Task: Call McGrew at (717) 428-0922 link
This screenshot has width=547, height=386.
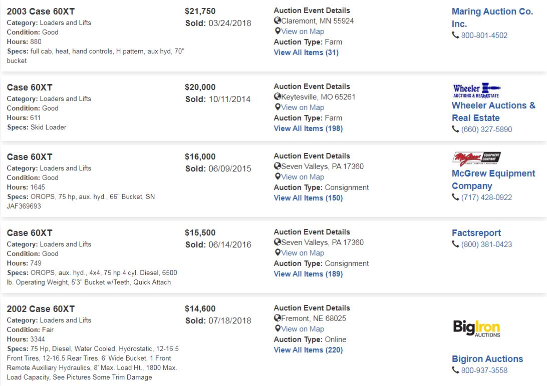Action: tap(486, 197)
